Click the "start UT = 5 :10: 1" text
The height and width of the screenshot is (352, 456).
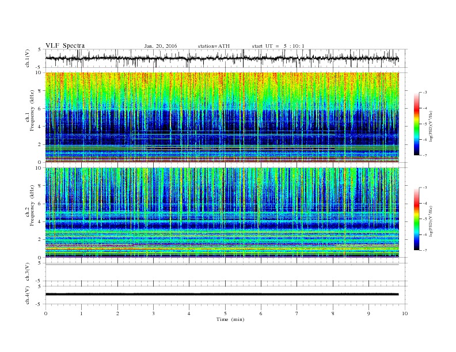coord(278,46)
